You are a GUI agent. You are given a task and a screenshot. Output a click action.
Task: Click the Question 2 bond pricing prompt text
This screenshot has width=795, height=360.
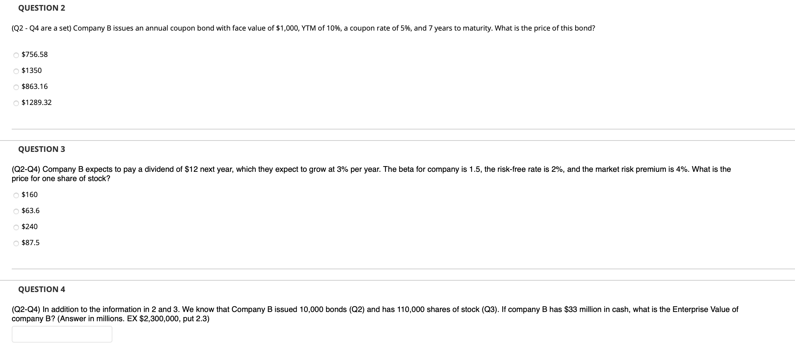(x=302, y=28)
